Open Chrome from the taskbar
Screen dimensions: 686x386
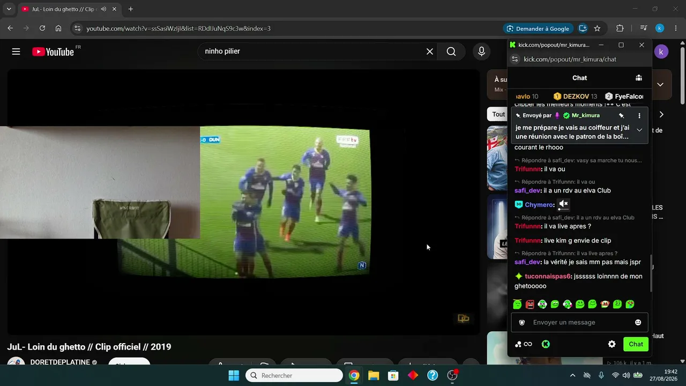tap(354, 375)
